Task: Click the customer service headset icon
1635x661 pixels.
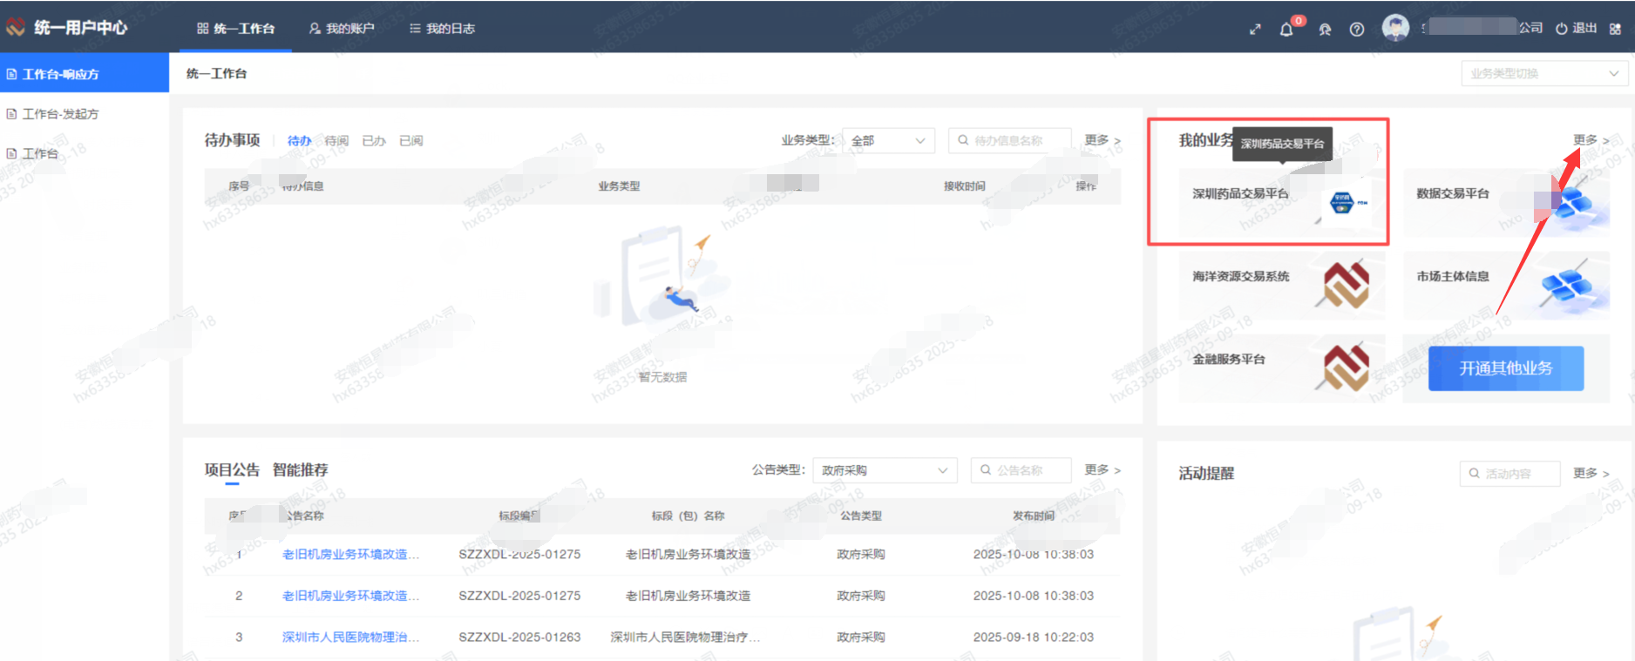Action: point(1325,30)
